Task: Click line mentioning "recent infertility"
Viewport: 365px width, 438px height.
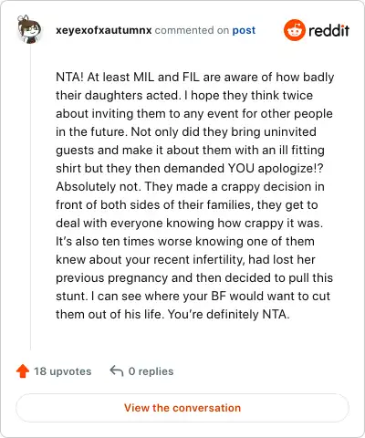Action: (185, 260)
